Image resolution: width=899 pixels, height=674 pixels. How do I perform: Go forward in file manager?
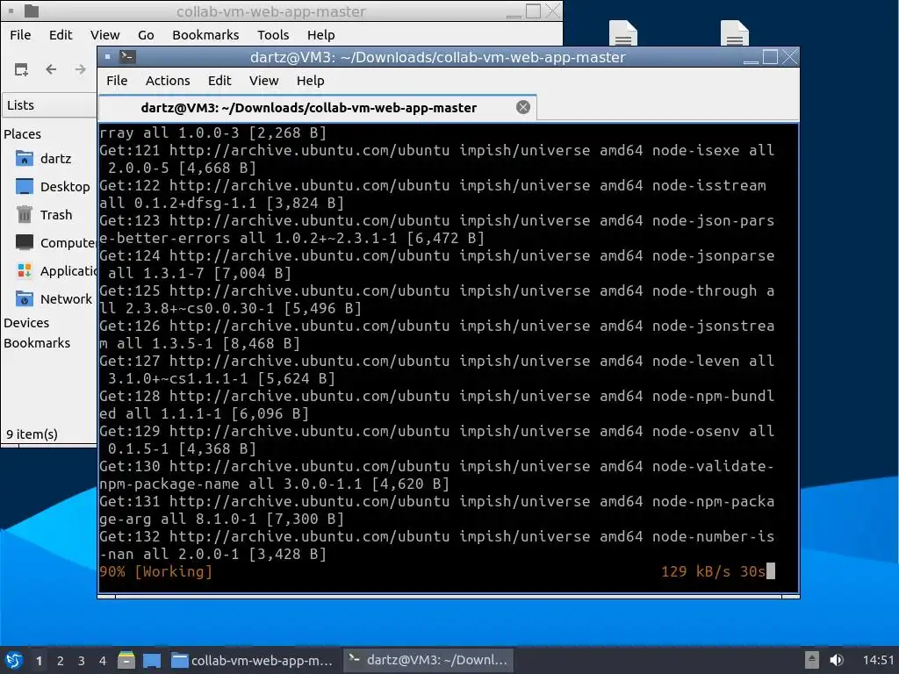[x=80, y=69]
